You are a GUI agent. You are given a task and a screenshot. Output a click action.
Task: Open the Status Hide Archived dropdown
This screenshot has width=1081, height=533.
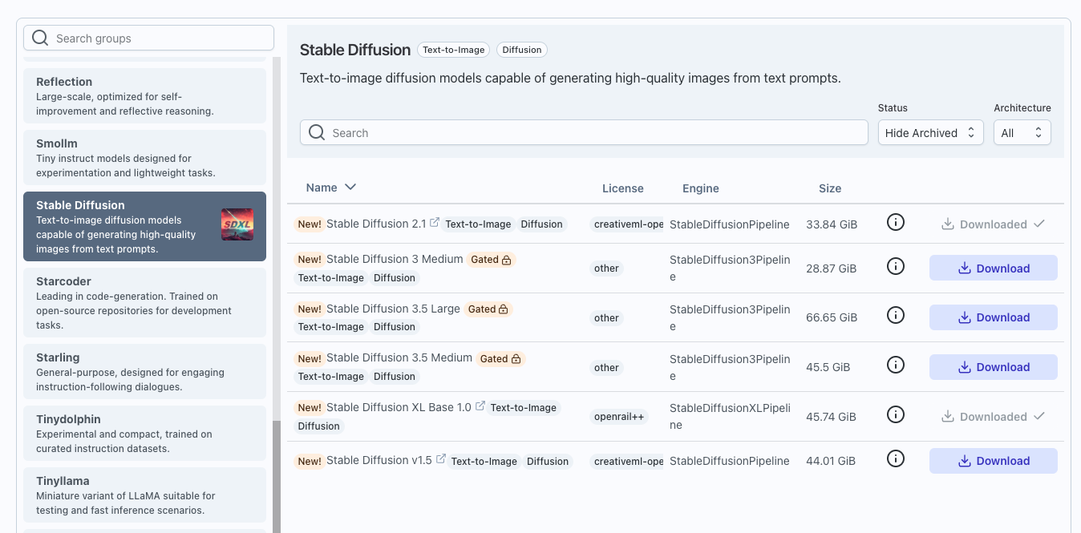(930, 133)
